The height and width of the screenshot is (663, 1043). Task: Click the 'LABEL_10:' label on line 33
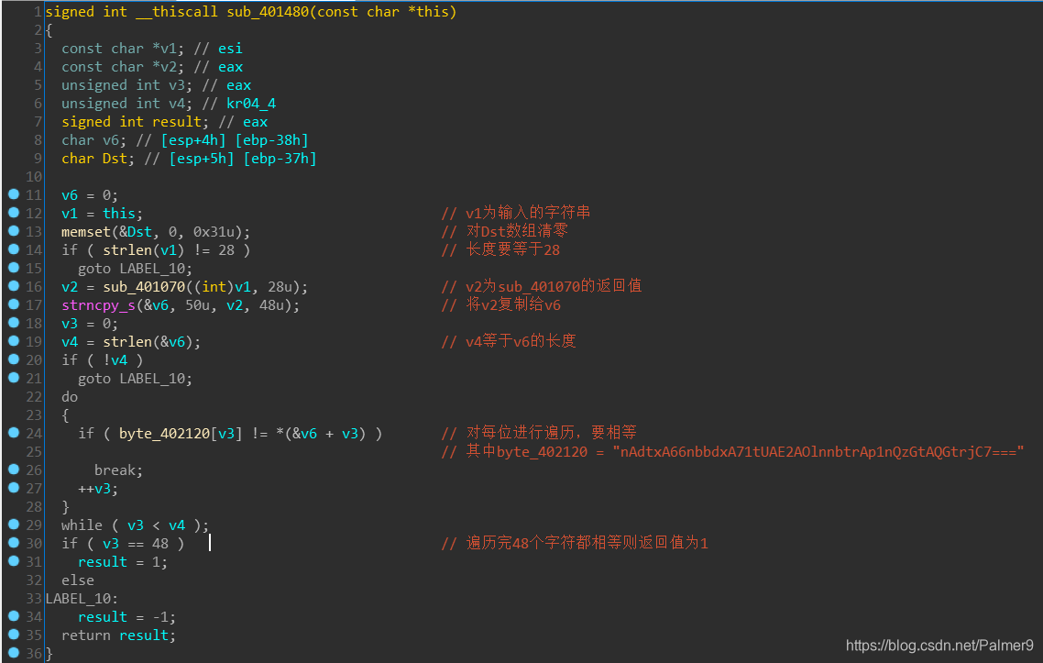(x=82, y=599)
